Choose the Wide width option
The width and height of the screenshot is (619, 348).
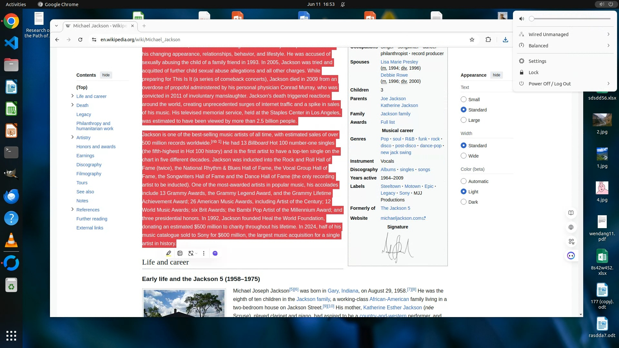click(464, 156)
